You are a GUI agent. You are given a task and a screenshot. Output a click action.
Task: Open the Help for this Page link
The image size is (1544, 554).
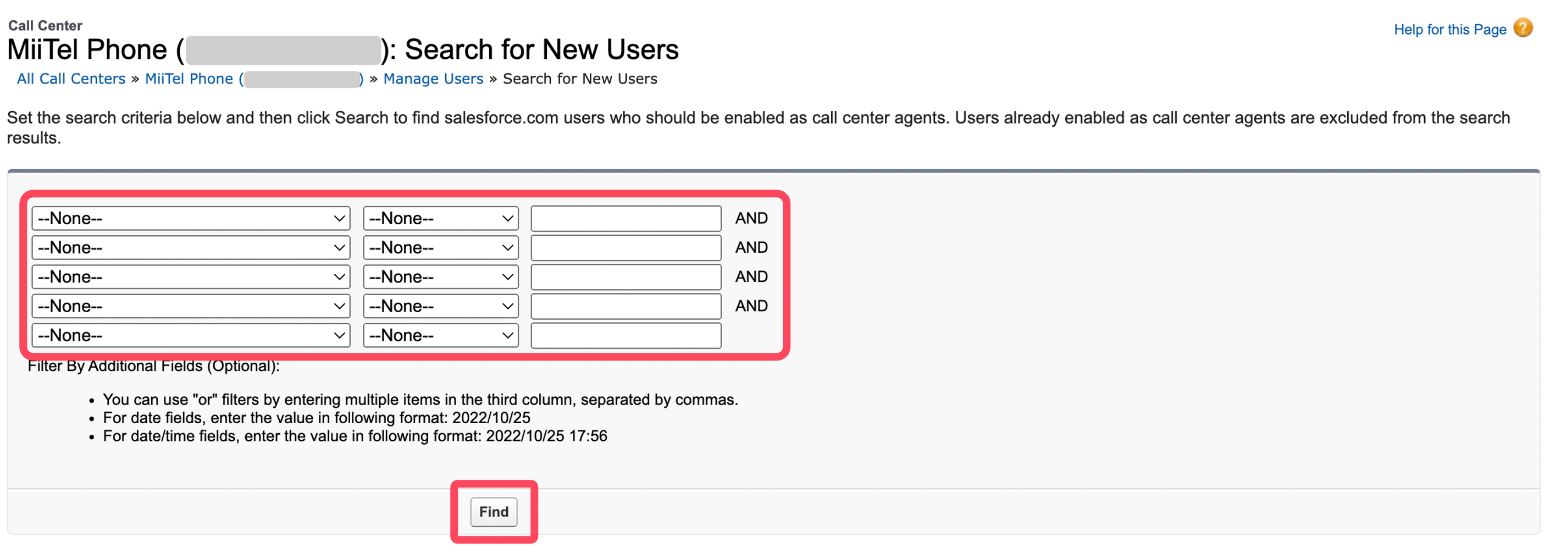pyautogui.click(x=1449, y=29)
